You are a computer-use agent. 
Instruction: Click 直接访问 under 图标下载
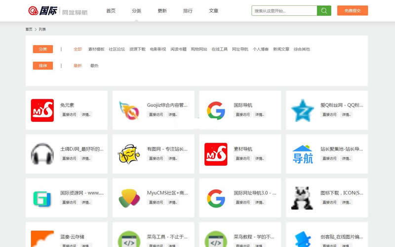[x=329, y=202]
